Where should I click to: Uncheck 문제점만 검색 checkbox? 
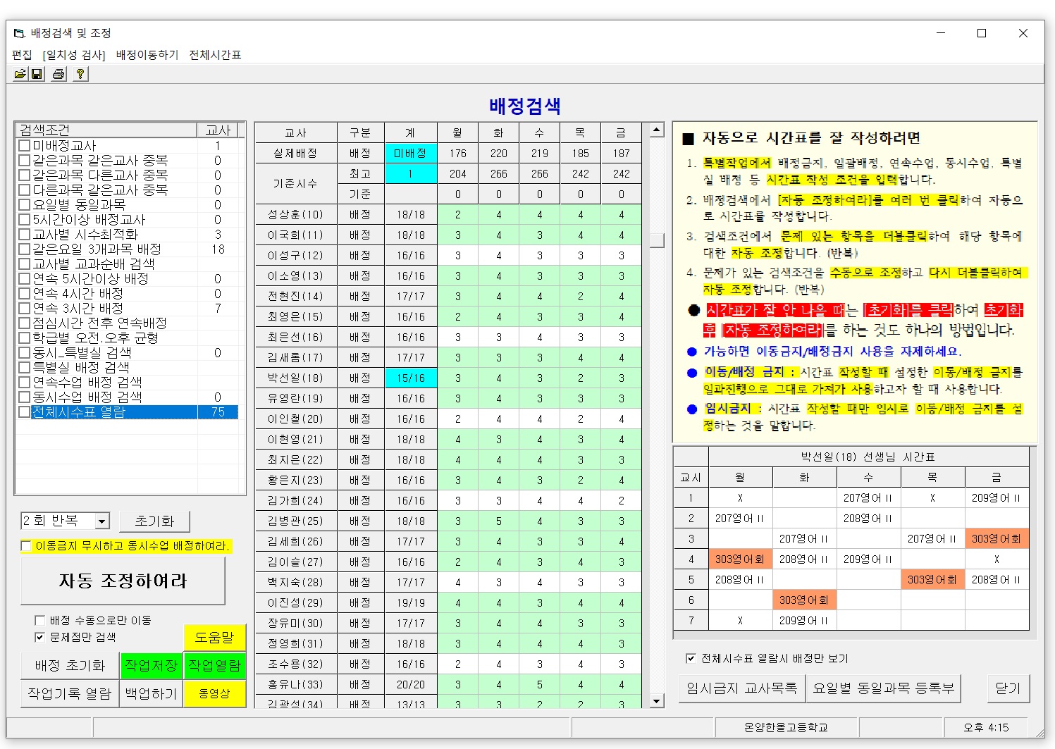pos(40,637)
